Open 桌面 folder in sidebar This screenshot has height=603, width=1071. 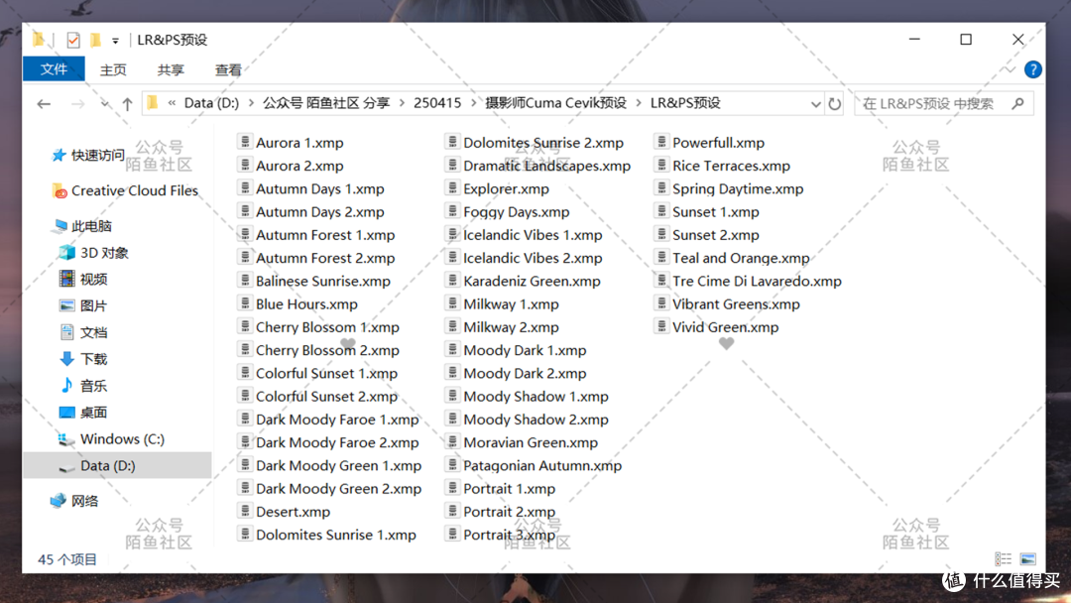point(93,413)
